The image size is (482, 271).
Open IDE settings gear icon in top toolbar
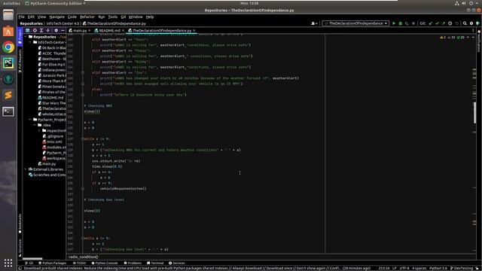click(471, 23)
